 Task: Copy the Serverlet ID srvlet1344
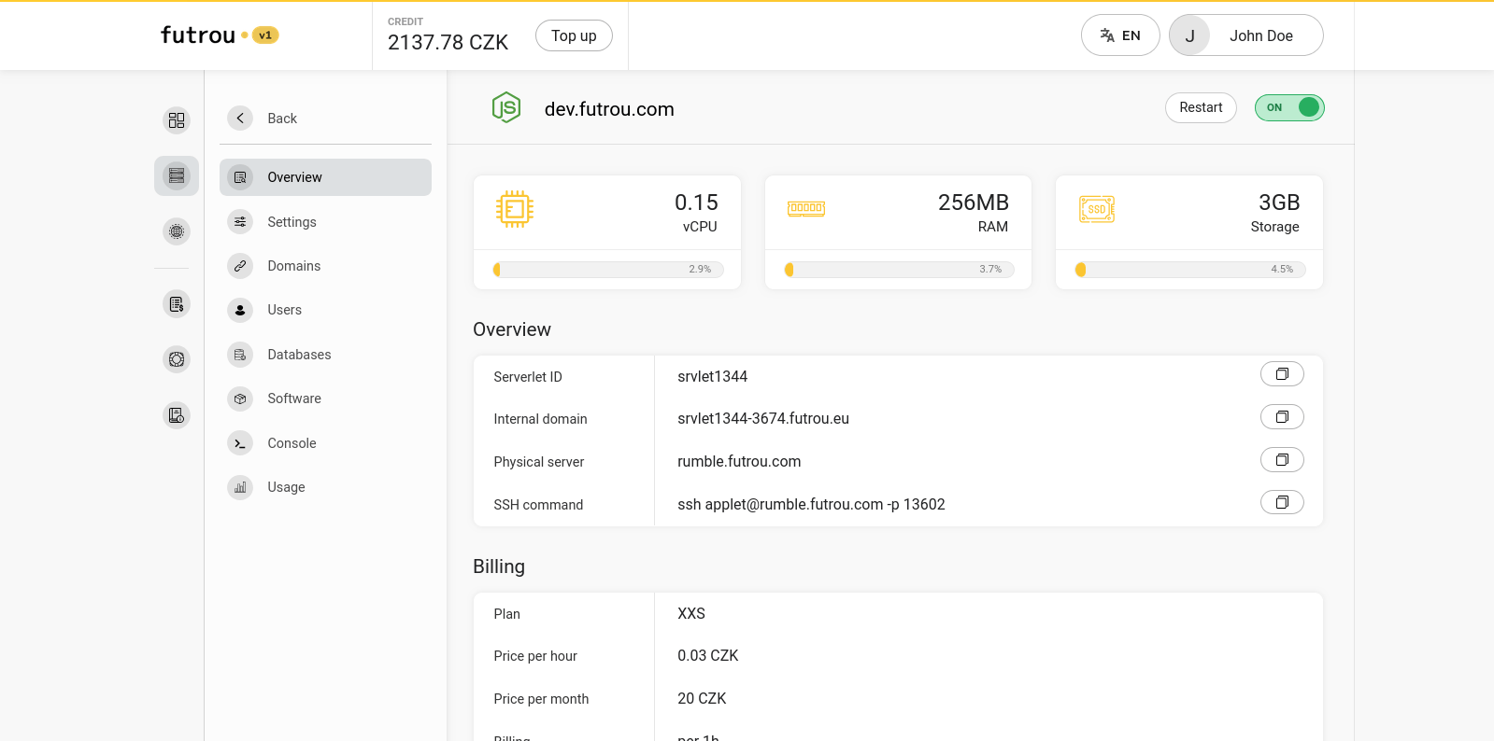point(1282,374)
